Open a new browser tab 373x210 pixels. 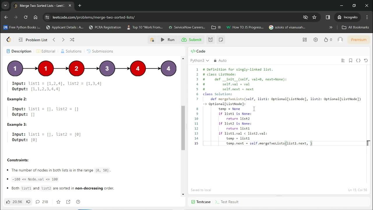tap(80, 6)
